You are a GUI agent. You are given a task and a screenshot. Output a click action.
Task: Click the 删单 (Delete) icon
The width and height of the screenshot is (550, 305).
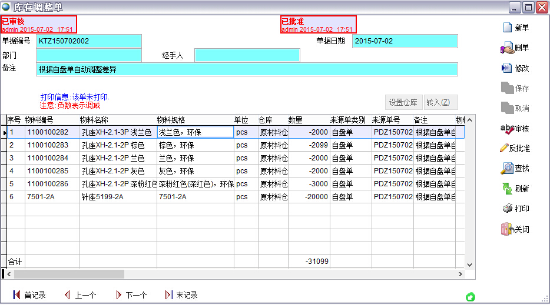507,48
